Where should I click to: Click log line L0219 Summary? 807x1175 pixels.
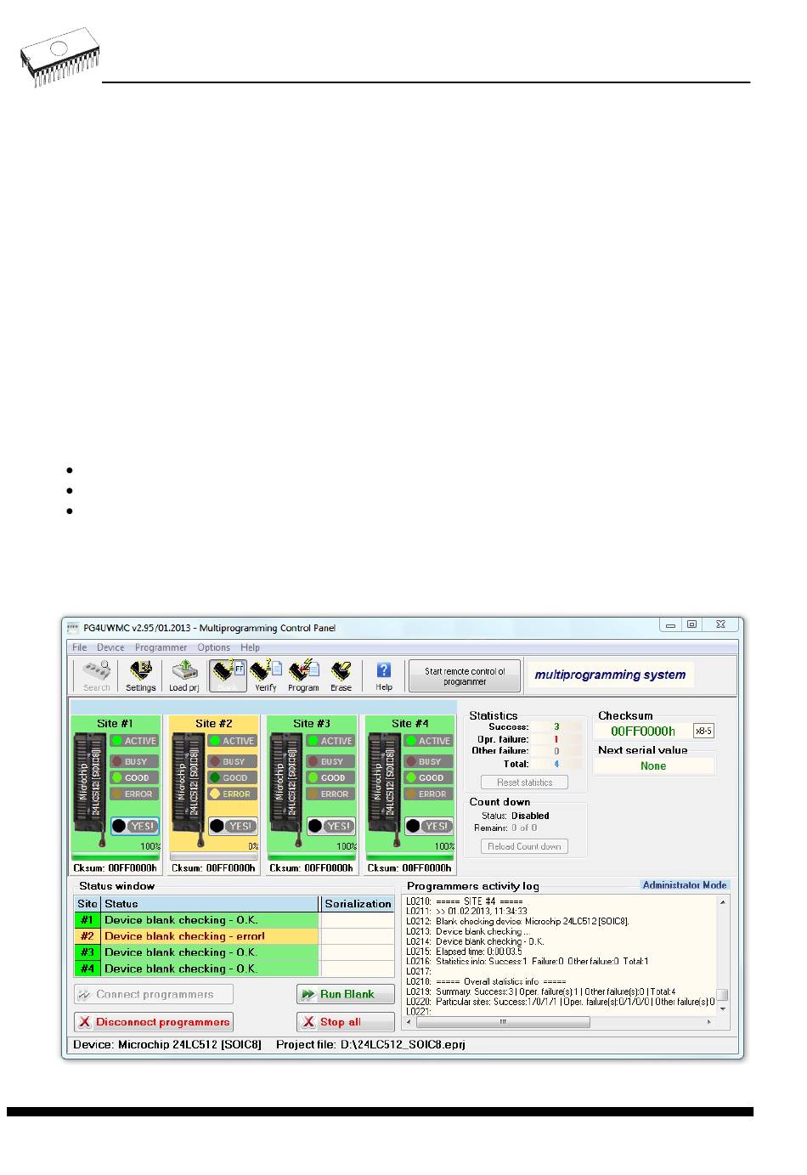pos(541,991)
